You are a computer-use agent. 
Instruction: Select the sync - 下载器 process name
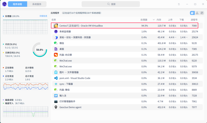pyautogui.click(x=66, y=84)
